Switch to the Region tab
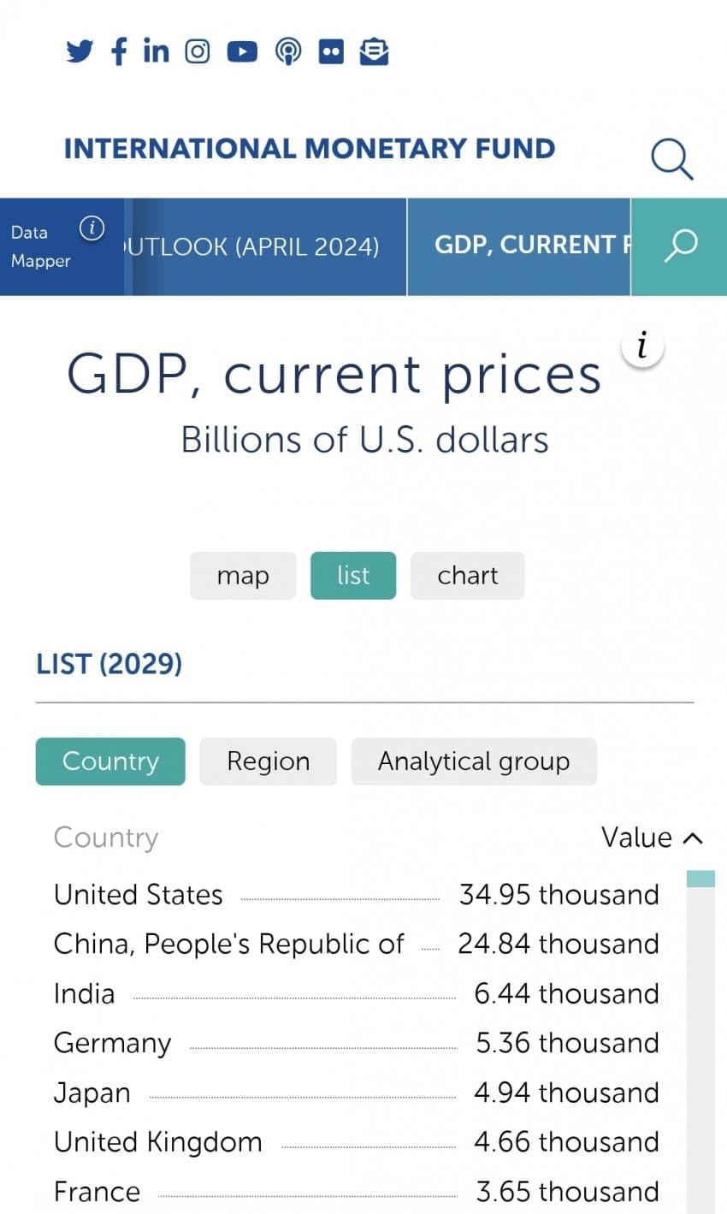Screen dimensions: 727x1214 (x=268, y=761)
